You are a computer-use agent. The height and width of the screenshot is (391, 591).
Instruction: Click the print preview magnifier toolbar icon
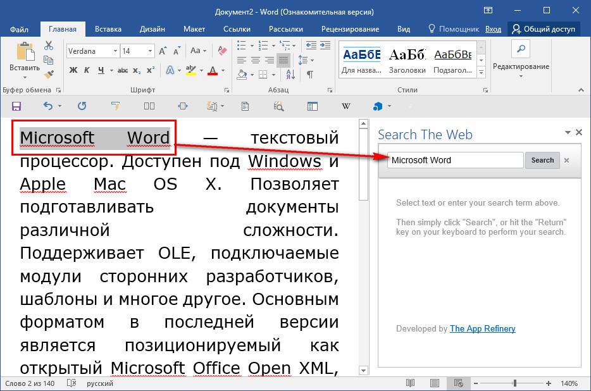278,106
